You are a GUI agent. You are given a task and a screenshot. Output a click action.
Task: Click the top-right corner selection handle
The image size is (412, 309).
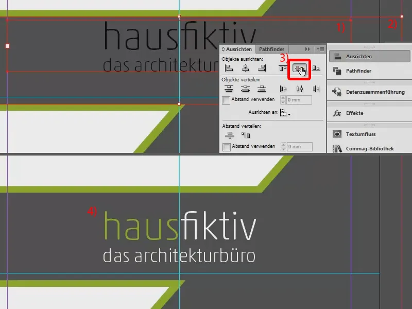[402, 16]
